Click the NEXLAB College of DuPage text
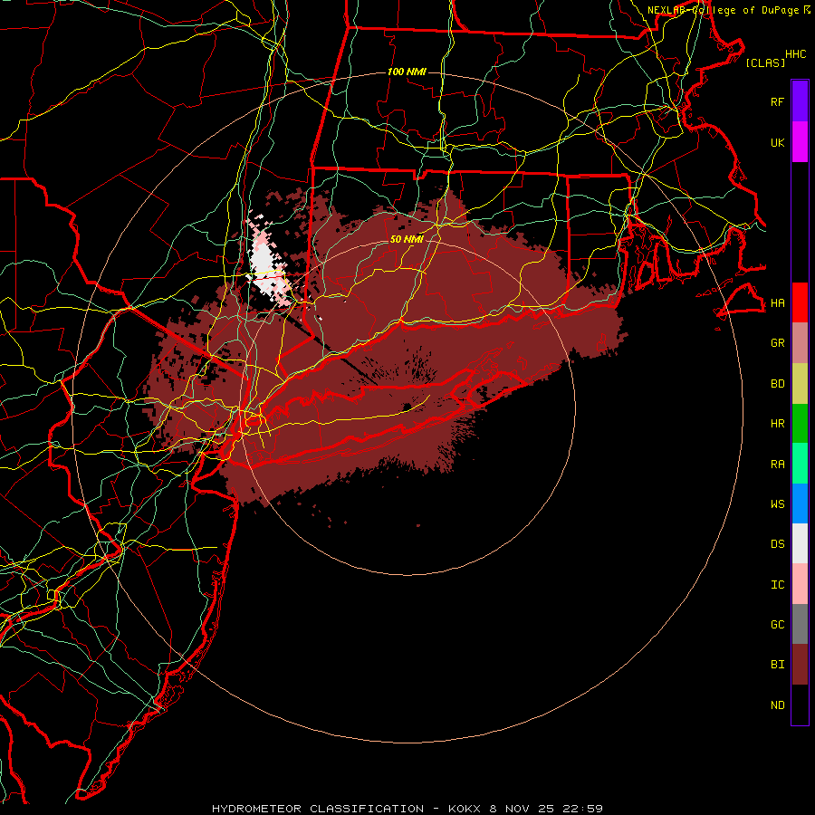The height and width of the screenshot is (815, 815). 725,10
